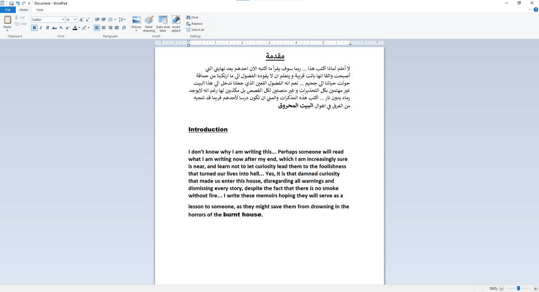Viewport: 539px width, 292px height.
Task: Toggle Strikethrough formatting
Action: coord(54,28)
